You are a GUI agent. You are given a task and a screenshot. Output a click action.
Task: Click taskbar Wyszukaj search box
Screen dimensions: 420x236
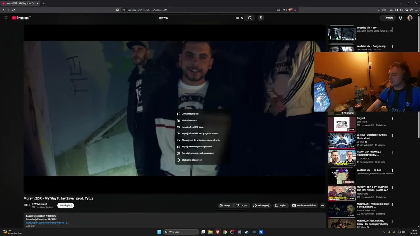click(x=181, y=232)
